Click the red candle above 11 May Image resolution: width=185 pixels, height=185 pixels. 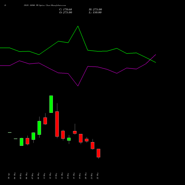[x=45, y=121]
